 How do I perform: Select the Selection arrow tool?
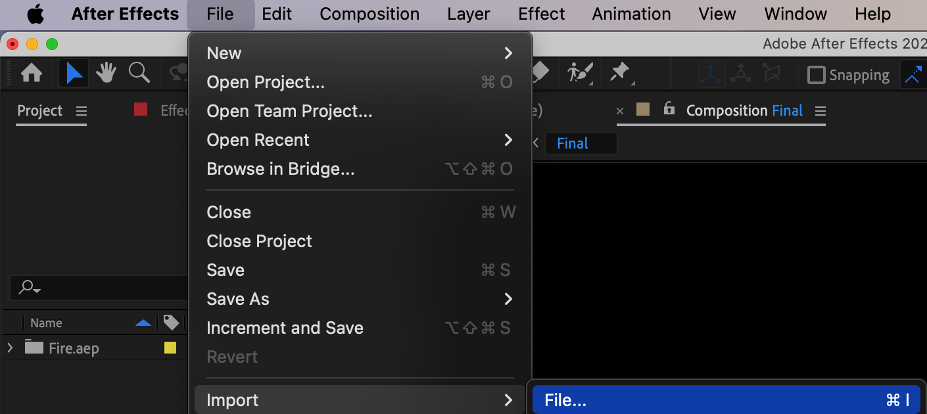(74, 73)
